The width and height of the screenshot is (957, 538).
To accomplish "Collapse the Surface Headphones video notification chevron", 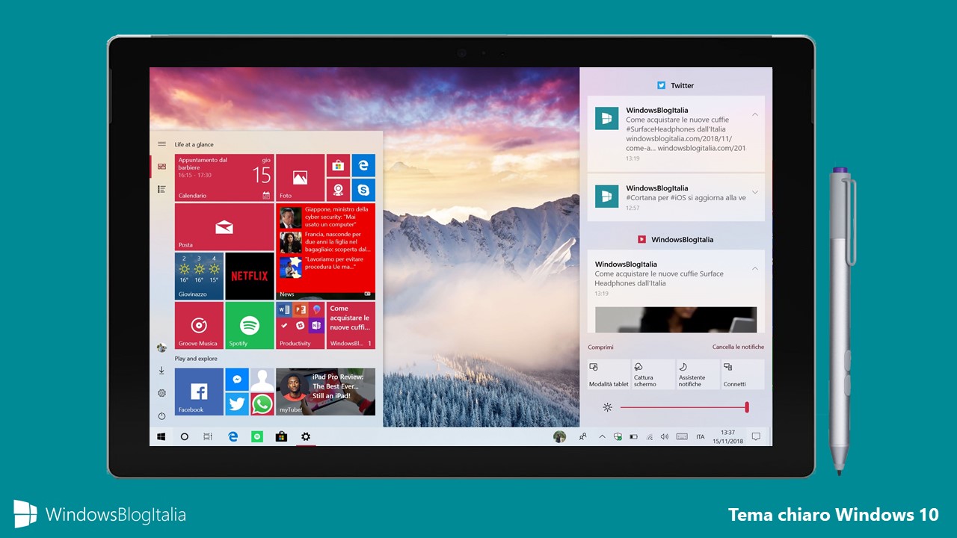I will click(755, 268).
